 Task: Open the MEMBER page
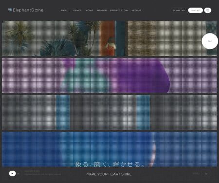tap(102, 10)
